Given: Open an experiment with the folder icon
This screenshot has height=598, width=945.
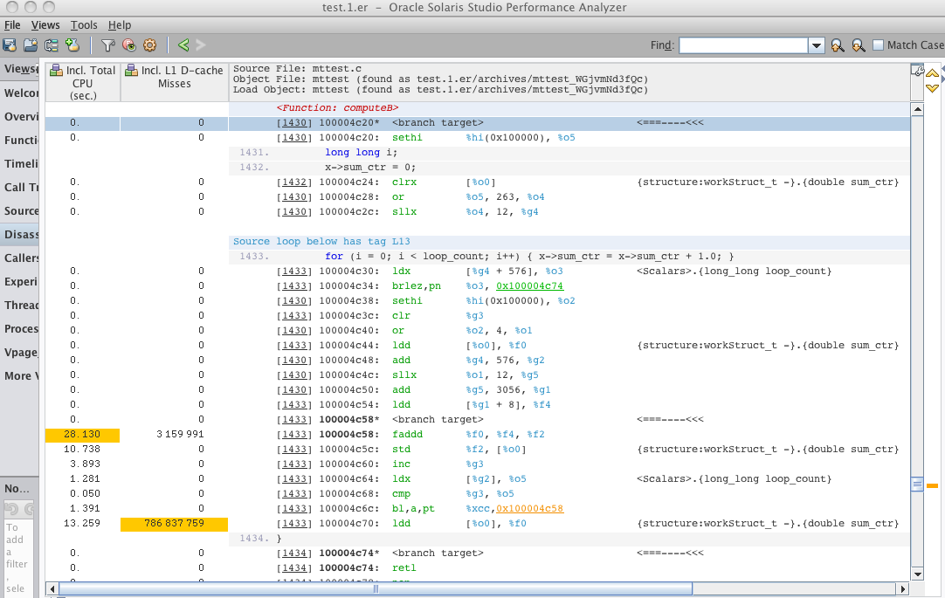Looking at the screenshot, I should [31, 45].
